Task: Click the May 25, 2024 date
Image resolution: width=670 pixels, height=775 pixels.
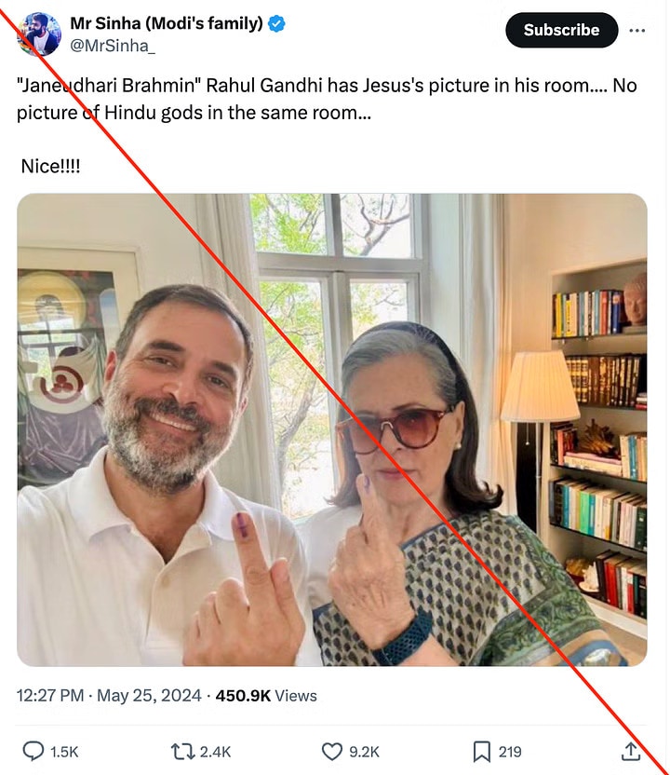Action: [149, 696]
